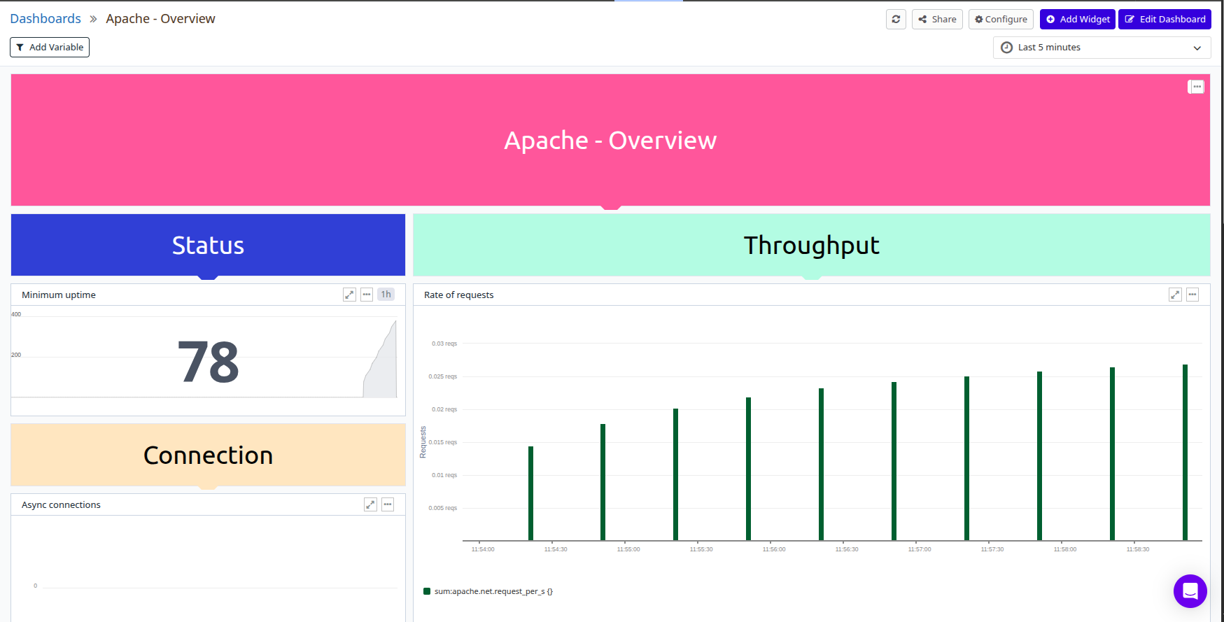This screenshot has width=1224, height=622.
Task: Click the green legend color swatch
Action: click(427, 591)
